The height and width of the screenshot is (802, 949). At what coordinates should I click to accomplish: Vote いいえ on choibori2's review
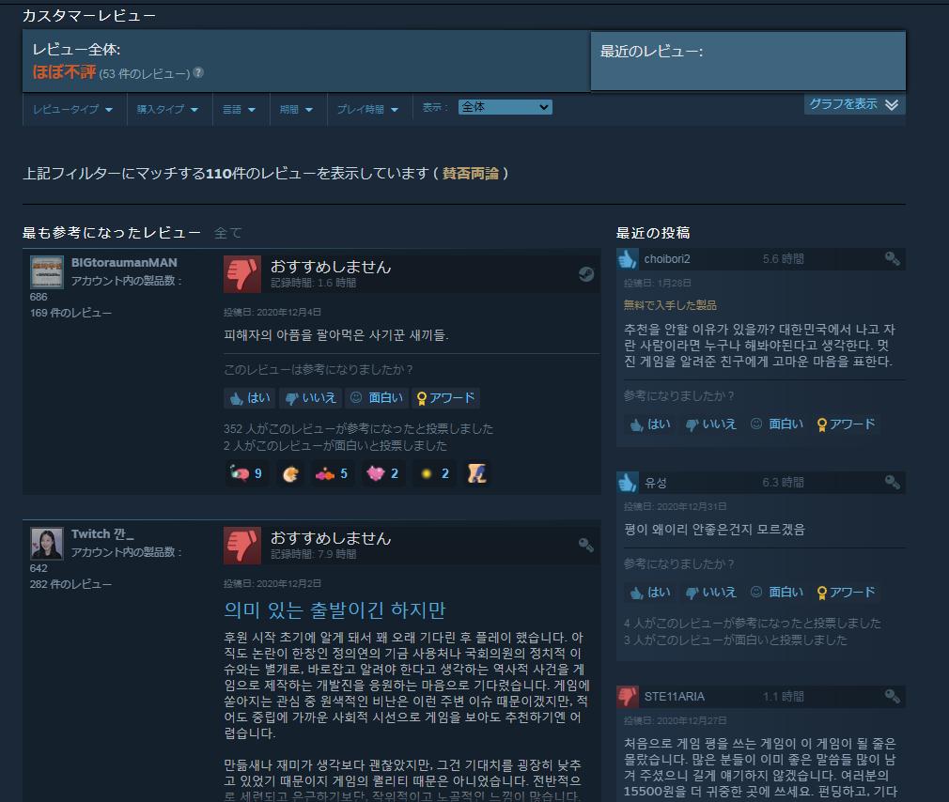click(709, 424)
